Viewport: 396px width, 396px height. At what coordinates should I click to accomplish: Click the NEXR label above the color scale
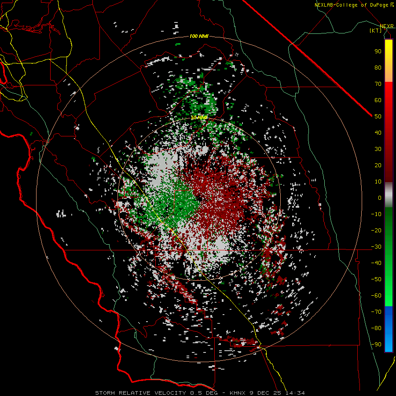(387, 26)
